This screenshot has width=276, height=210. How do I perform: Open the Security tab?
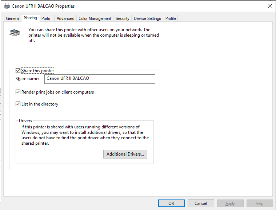click(122, 18)
